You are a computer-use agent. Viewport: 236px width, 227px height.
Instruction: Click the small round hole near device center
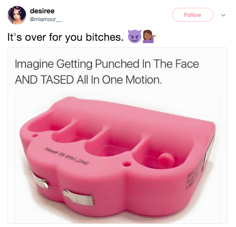click(127, 164)
